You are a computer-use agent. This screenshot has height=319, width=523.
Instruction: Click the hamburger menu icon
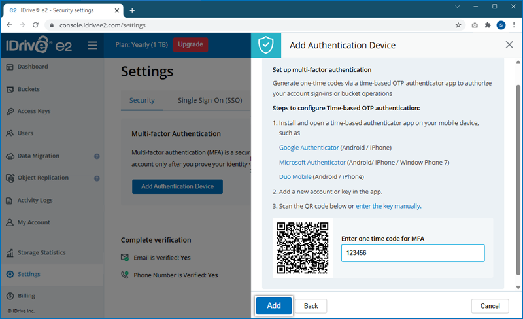tap(92, 45)
